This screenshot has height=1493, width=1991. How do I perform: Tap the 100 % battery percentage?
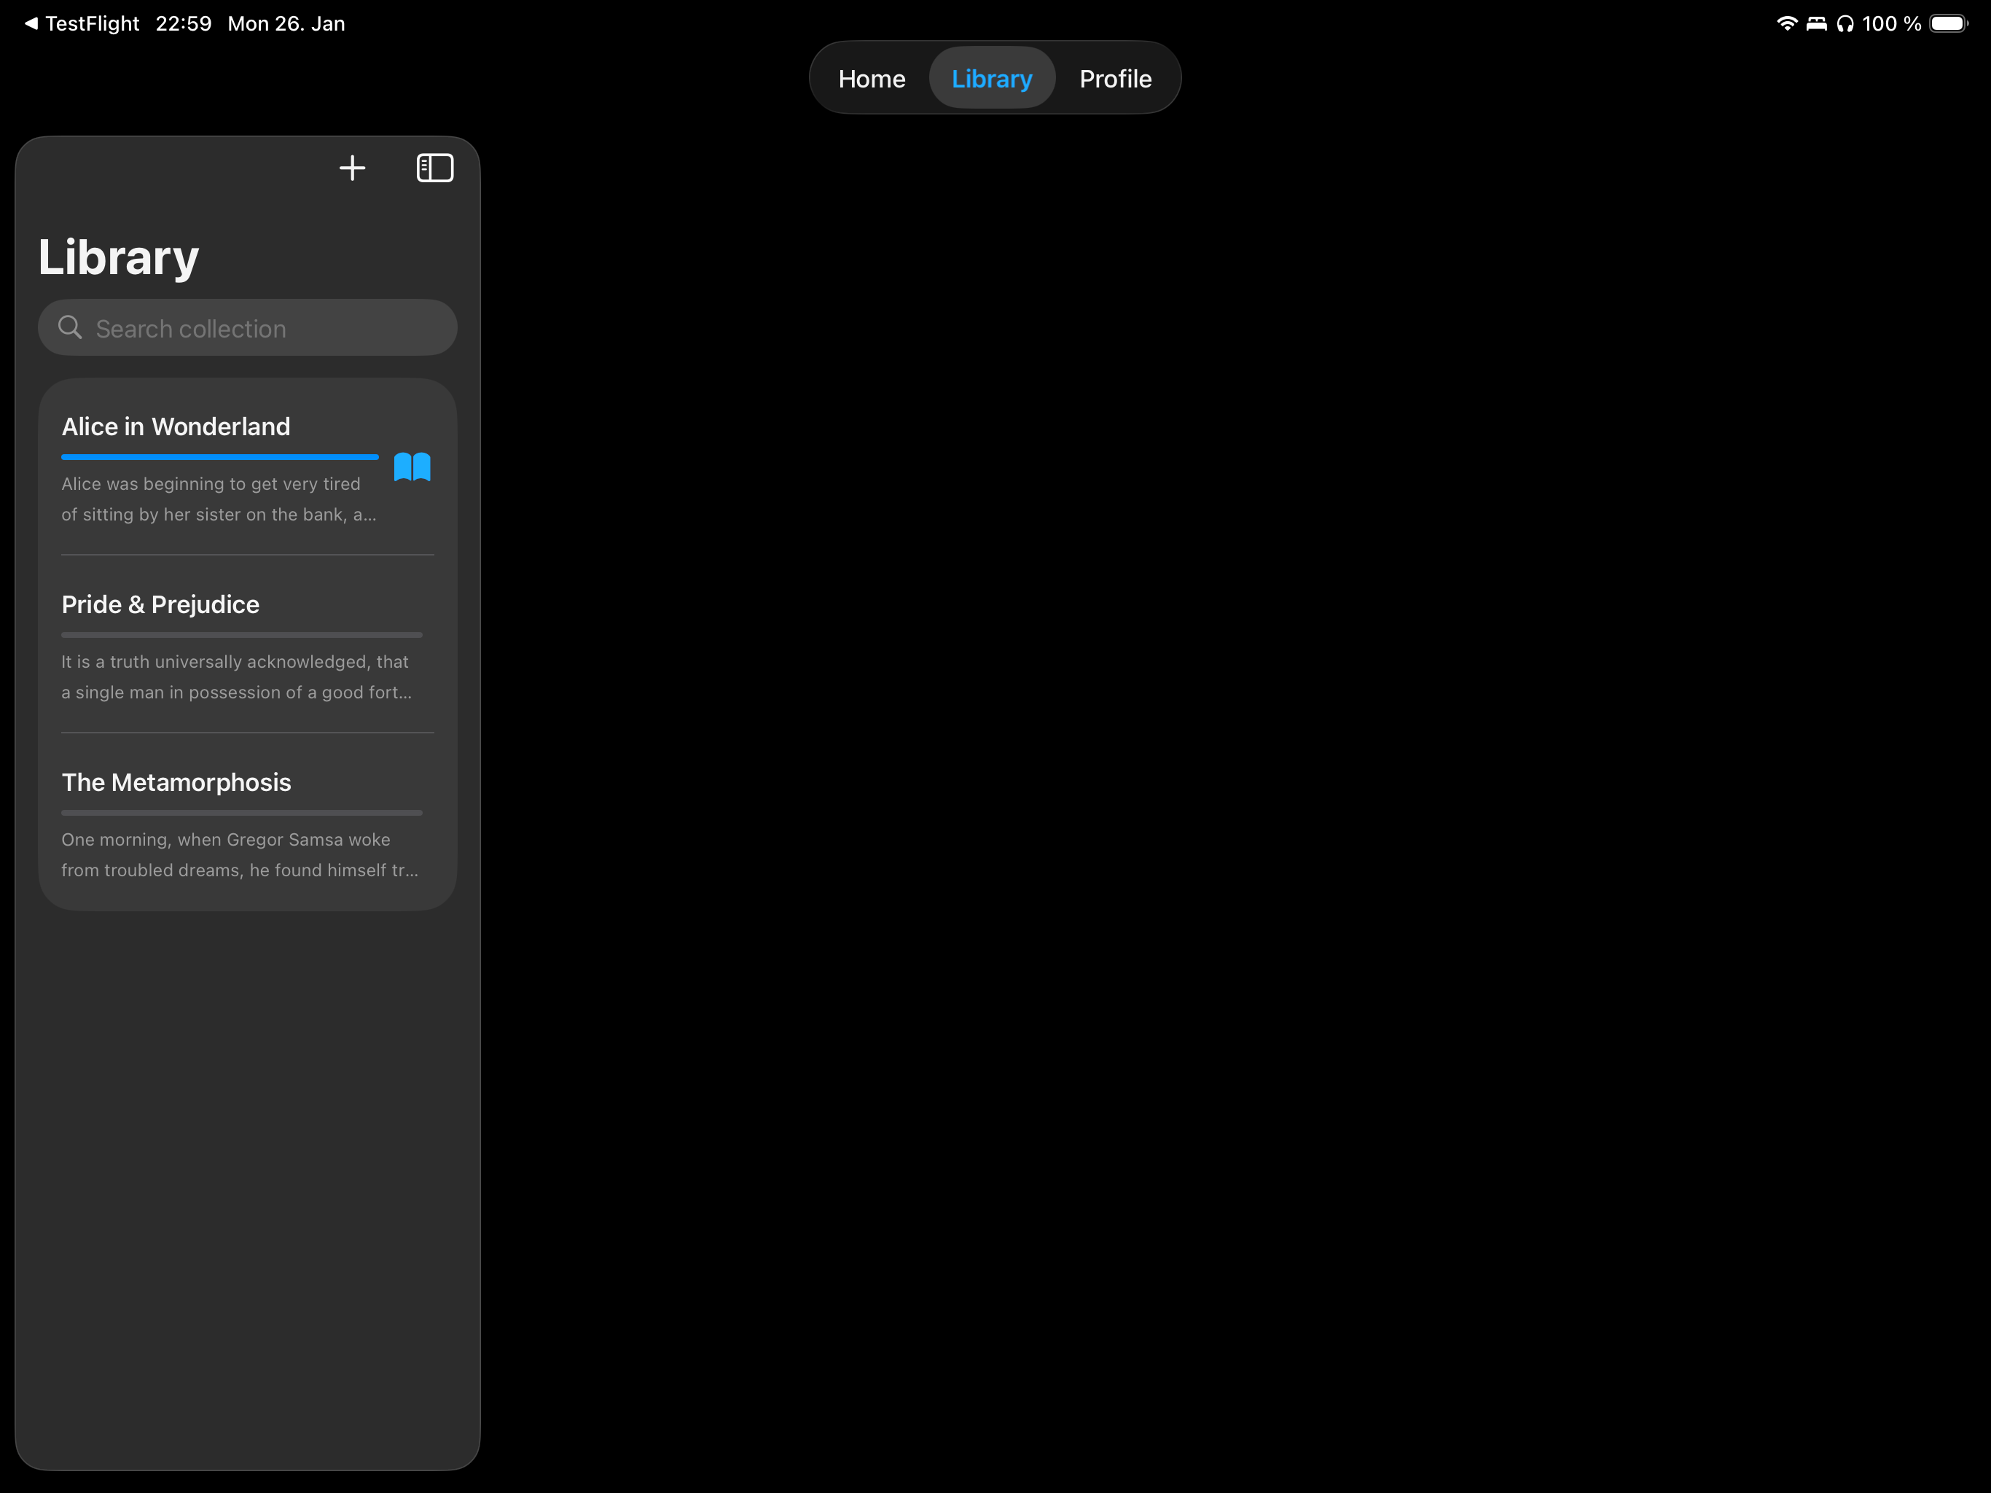pyautogui.click(x=1891, y=23)
